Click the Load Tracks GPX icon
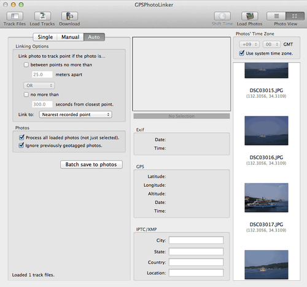The image size is (307, 287). (42, 16)
